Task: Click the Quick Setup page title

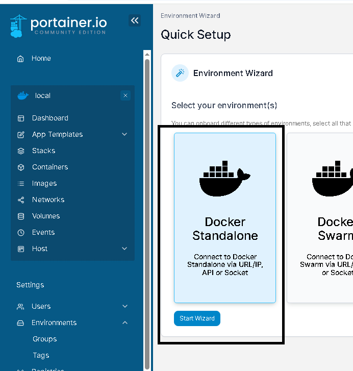Action: point(196,35)
